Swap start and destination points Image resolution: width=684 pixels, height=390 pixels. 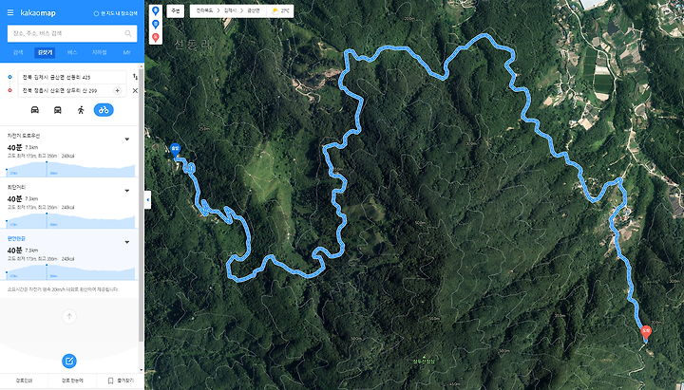(135, 77)
